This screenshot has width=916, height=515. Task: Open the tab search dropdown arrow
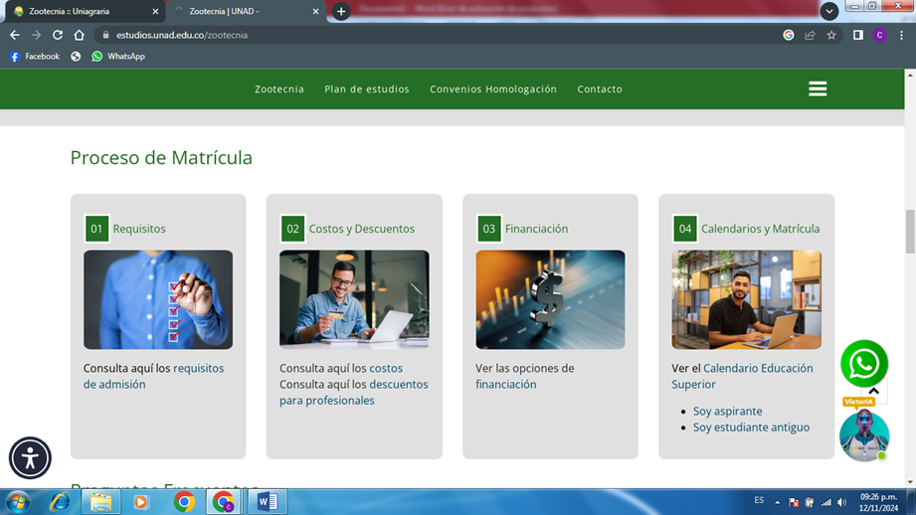(x=828, y=11)
